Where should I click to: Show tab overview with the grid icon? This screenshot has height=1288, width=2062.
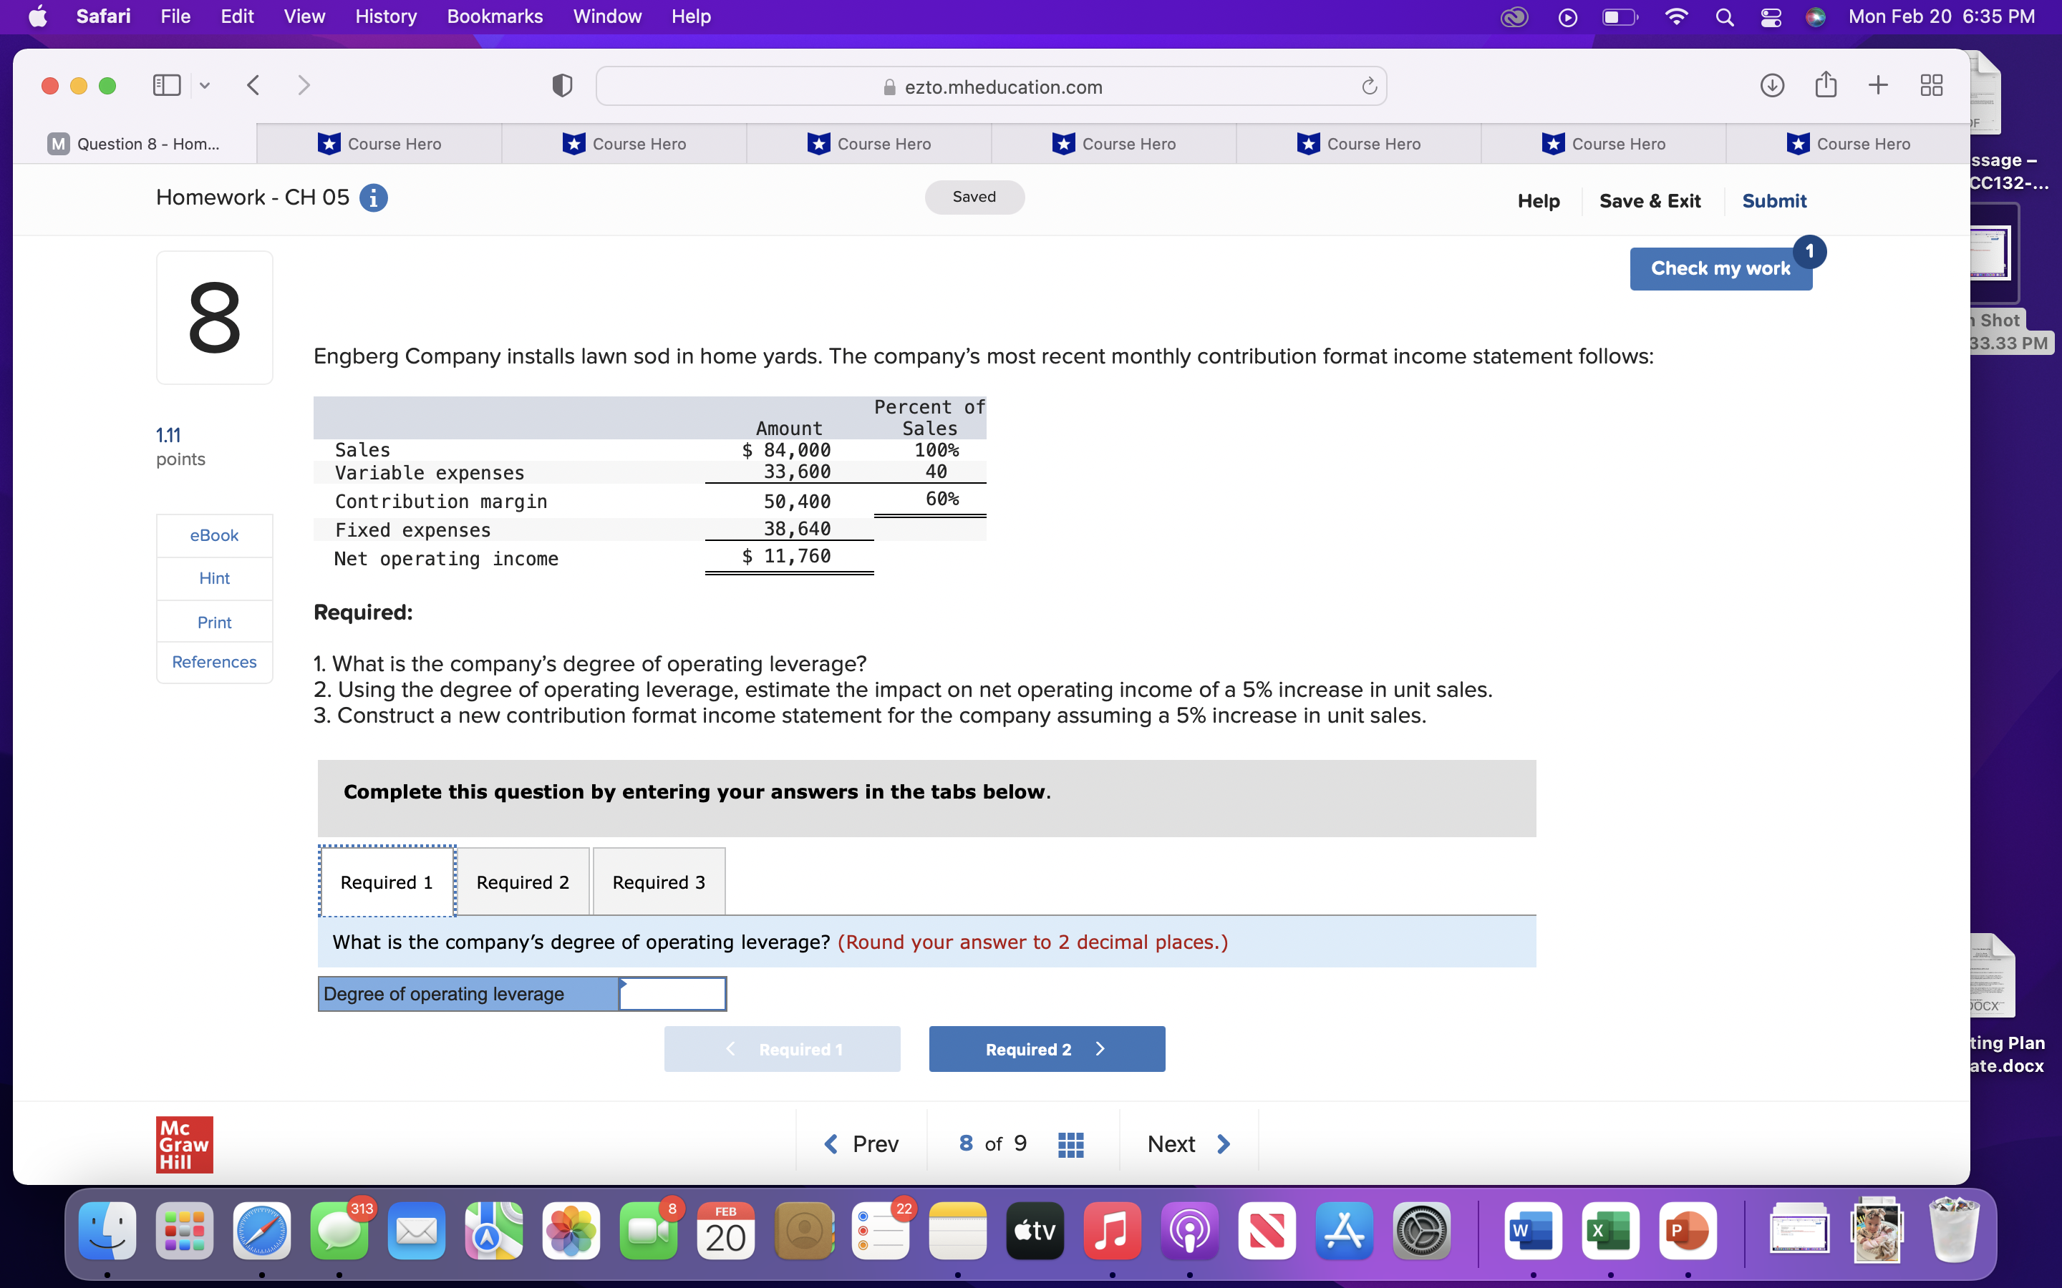pos(1931,84)
